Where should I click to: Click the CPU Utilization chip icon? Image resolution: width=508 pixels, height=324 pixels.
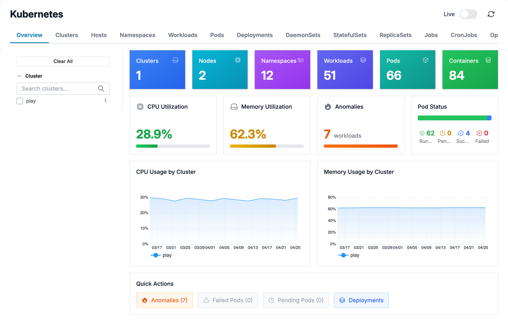pos(140,107)
